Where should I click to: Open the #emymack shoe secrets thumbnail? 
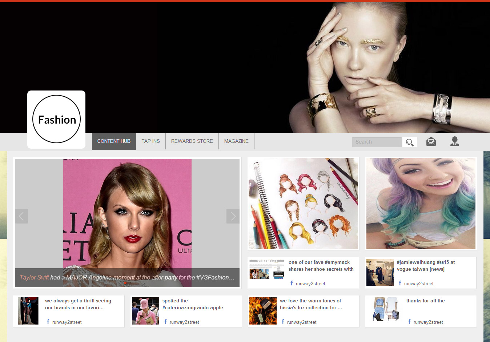point(267,269)
